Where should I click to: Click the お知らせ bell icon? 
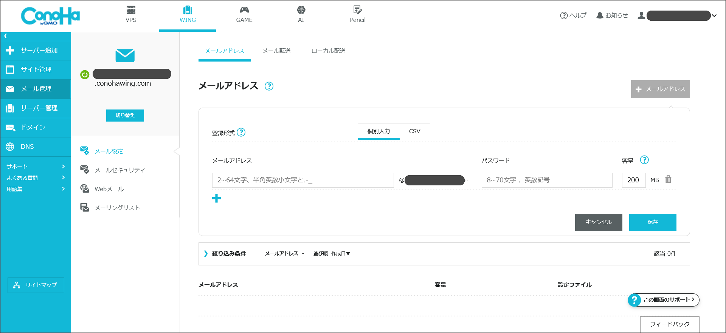pyautogui.click(x=600, y=15)
